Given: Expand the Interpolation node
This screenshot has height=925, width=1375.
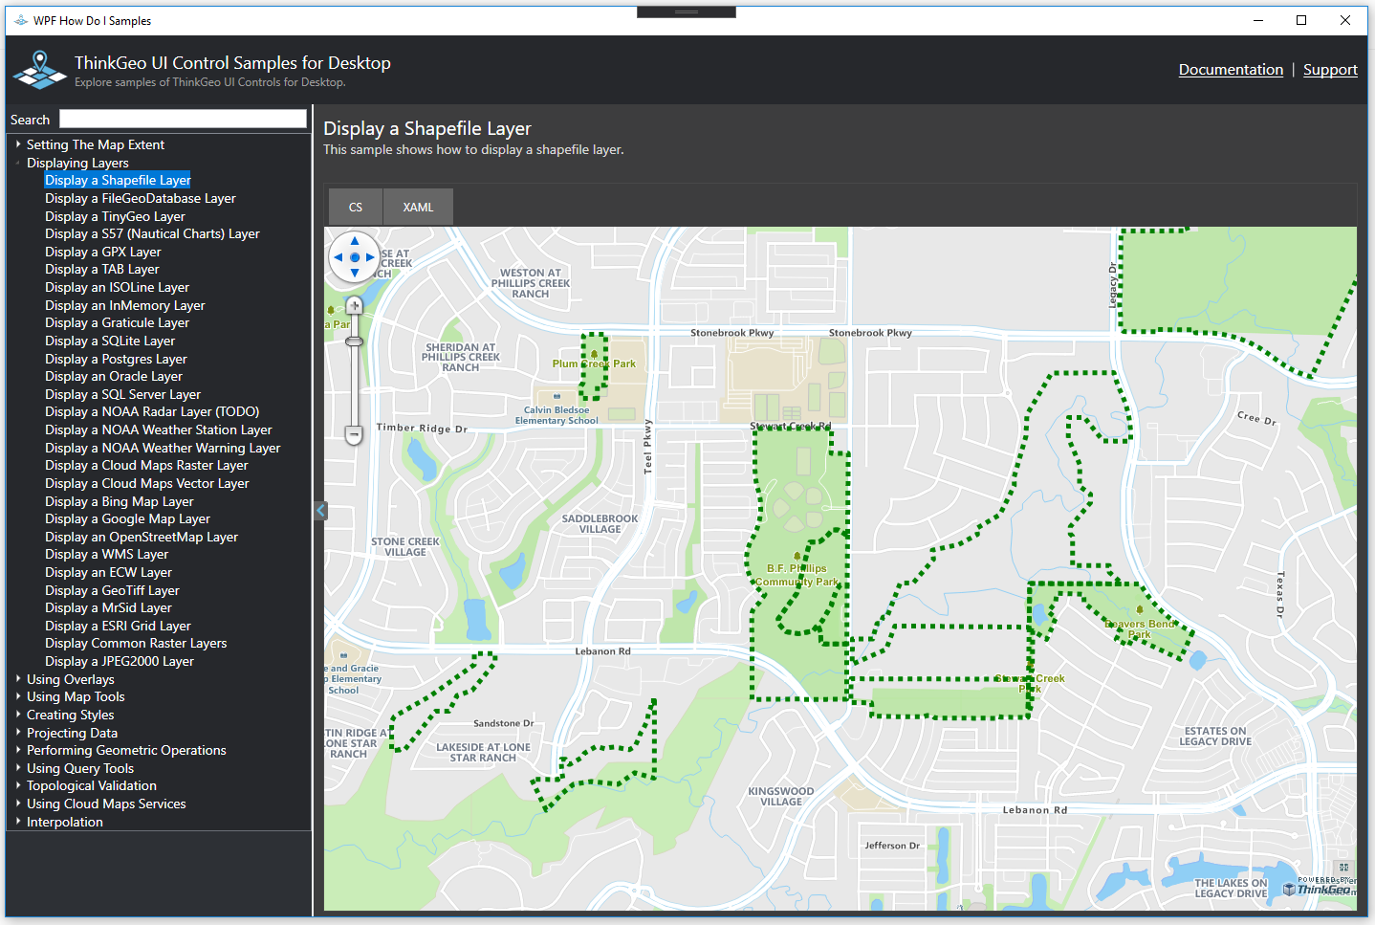Looking at the screenshot, I should click(x=18, y=822).
